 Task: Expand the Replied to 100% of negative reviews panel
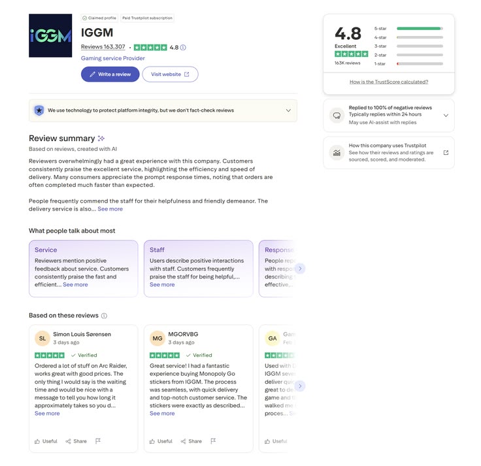click(x=446, y=115)
